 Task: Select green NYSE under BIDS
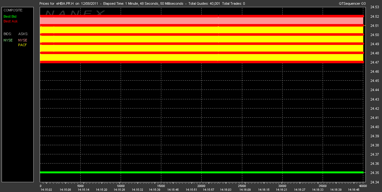click(x=8, y=40)
